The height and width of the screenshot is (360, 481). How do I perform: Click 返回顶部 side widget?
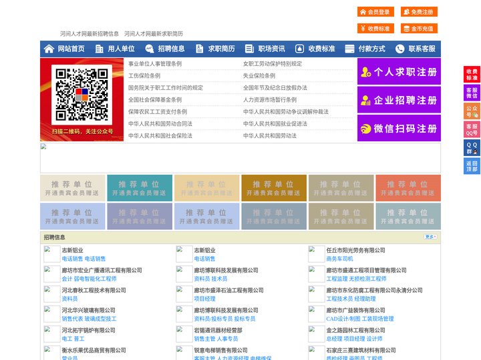(472, 166)
